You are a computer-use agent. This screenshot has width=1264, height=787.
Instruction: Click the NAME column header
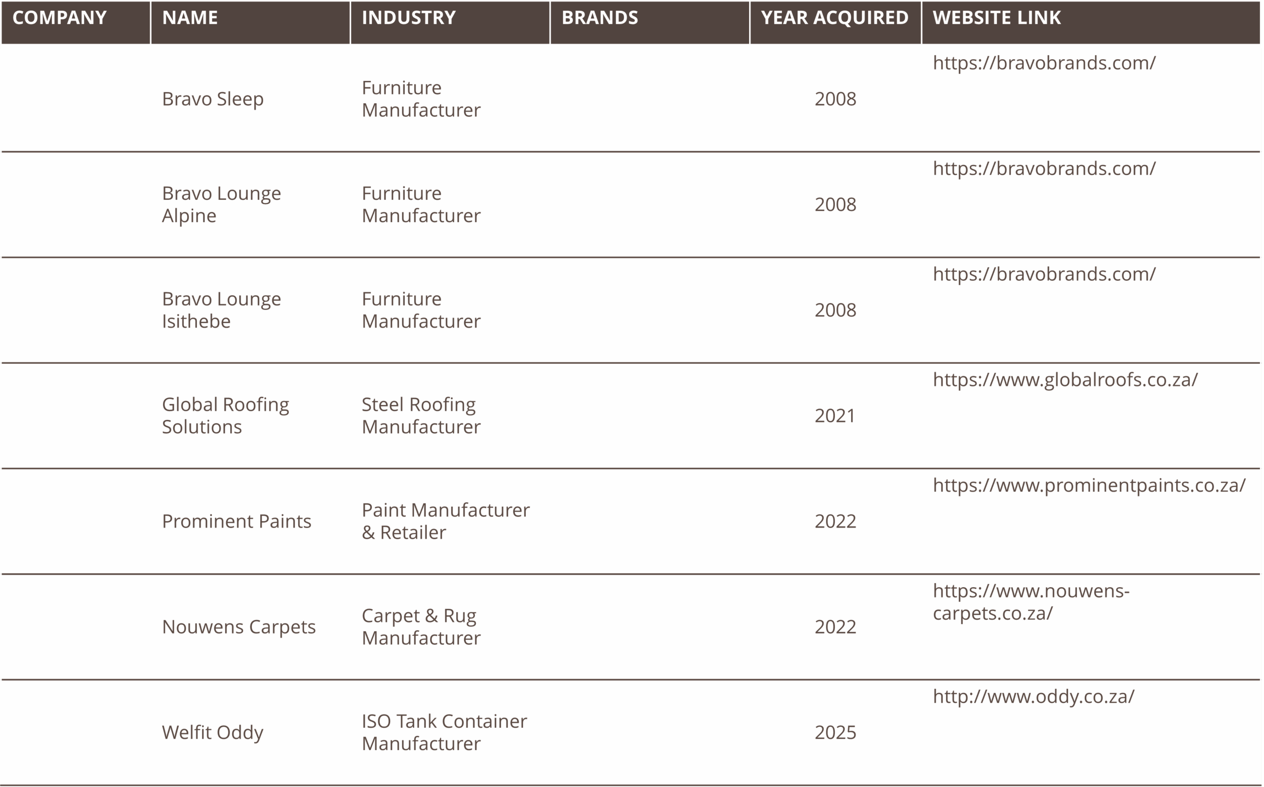click(190, 18)
